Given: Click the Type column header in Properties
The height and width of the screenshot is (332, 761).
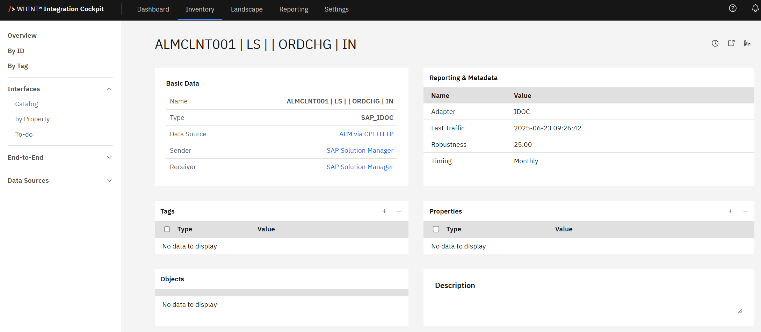Looking at the screenshot, I should click(454, 229).
